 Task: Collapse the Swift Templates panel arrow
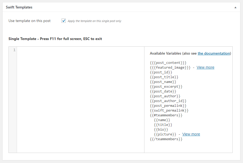[235, 7]
